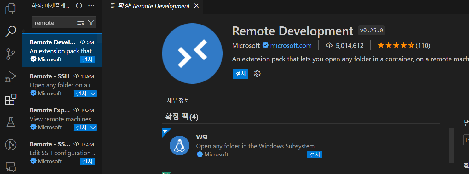Install the WSL extension
Image resolution: width=469 pixels, height=174 pixels.
315,154
